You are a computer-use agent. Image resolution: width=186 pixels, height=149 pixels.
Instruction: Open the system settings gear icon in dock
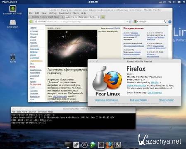117,145
